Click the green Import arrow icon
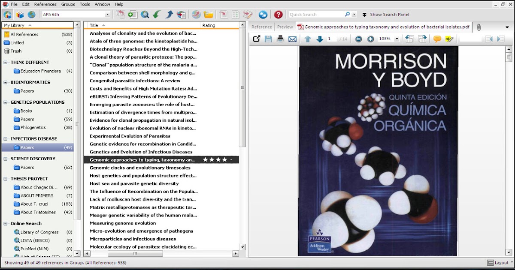Viewport: 515px width, 270px height. [157, 15]
